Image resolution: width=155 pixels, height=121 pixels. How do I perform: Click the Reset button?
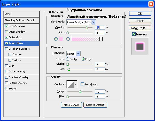point(140,21)
